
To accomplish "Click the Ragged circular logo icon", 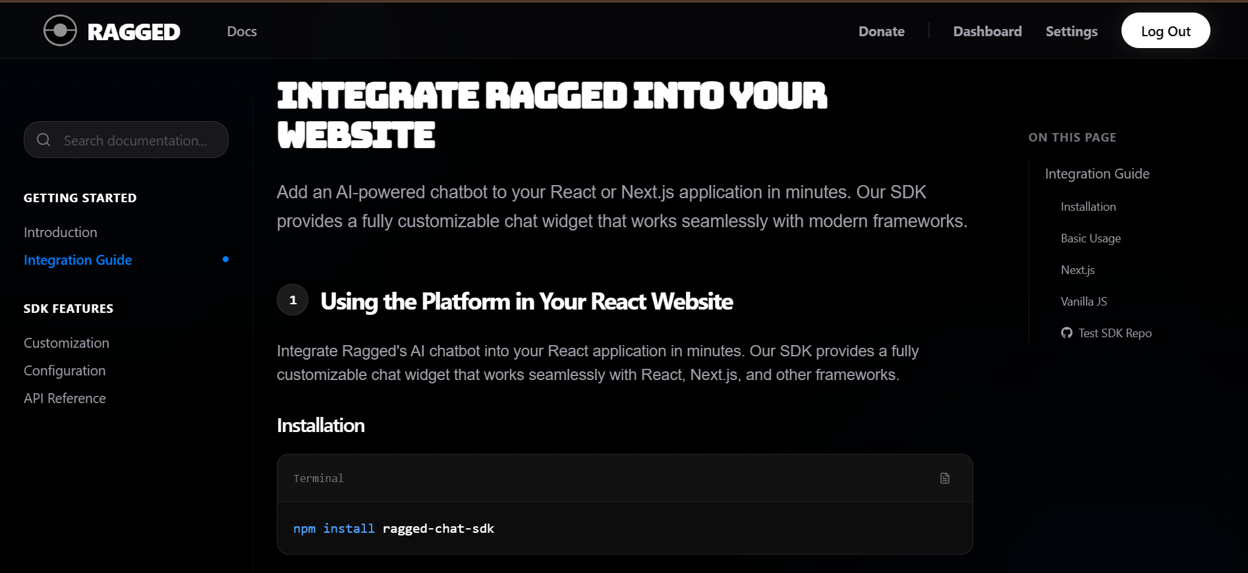I will tap(60, 30).
